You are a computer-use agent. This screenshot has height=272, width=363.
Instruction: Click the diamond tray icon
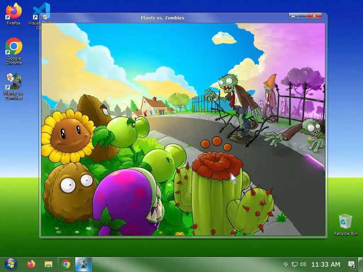tap(285, 264)
